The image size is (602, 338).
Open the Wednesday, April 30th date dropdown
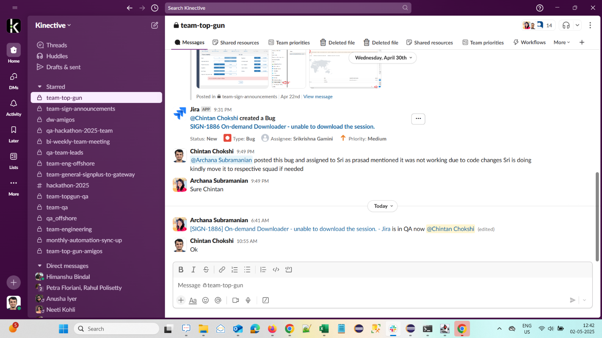(x=383, y=58)
